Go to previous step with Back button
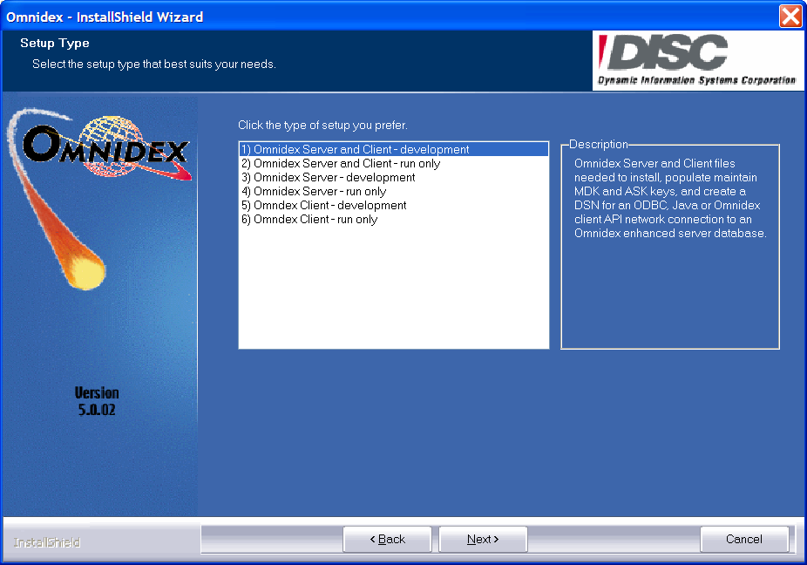This screenshot has width=807, height=565. (x=387, y=539)
